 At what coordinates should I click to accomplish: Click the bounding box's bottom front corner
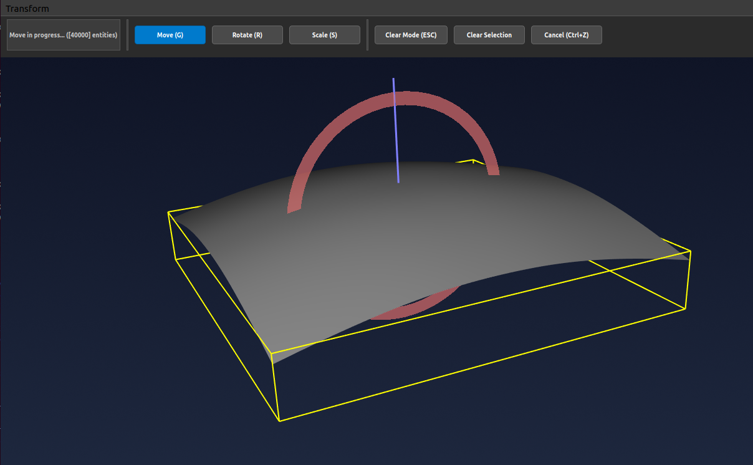tap(279, 421)
